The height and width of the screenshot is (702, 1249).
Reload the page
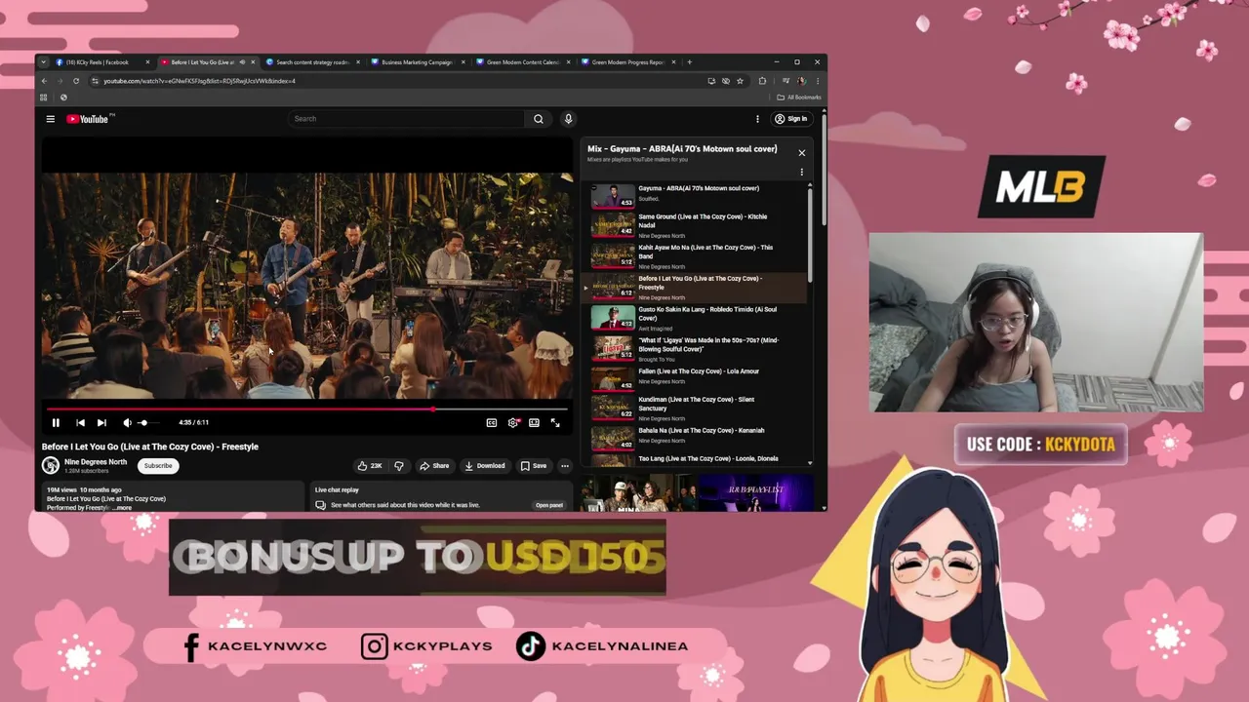[76, 81]
